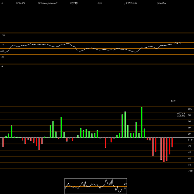Screen dimensions: 194x194
Task: Click the MR axis label '40'
Action: click(x=189, y=128)
